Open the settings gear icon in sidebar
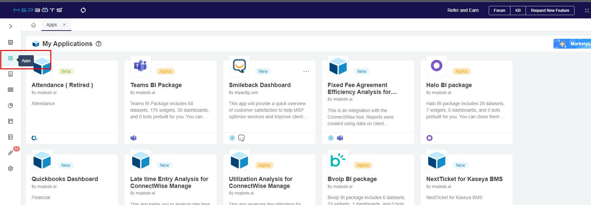 tap(11, 169)
